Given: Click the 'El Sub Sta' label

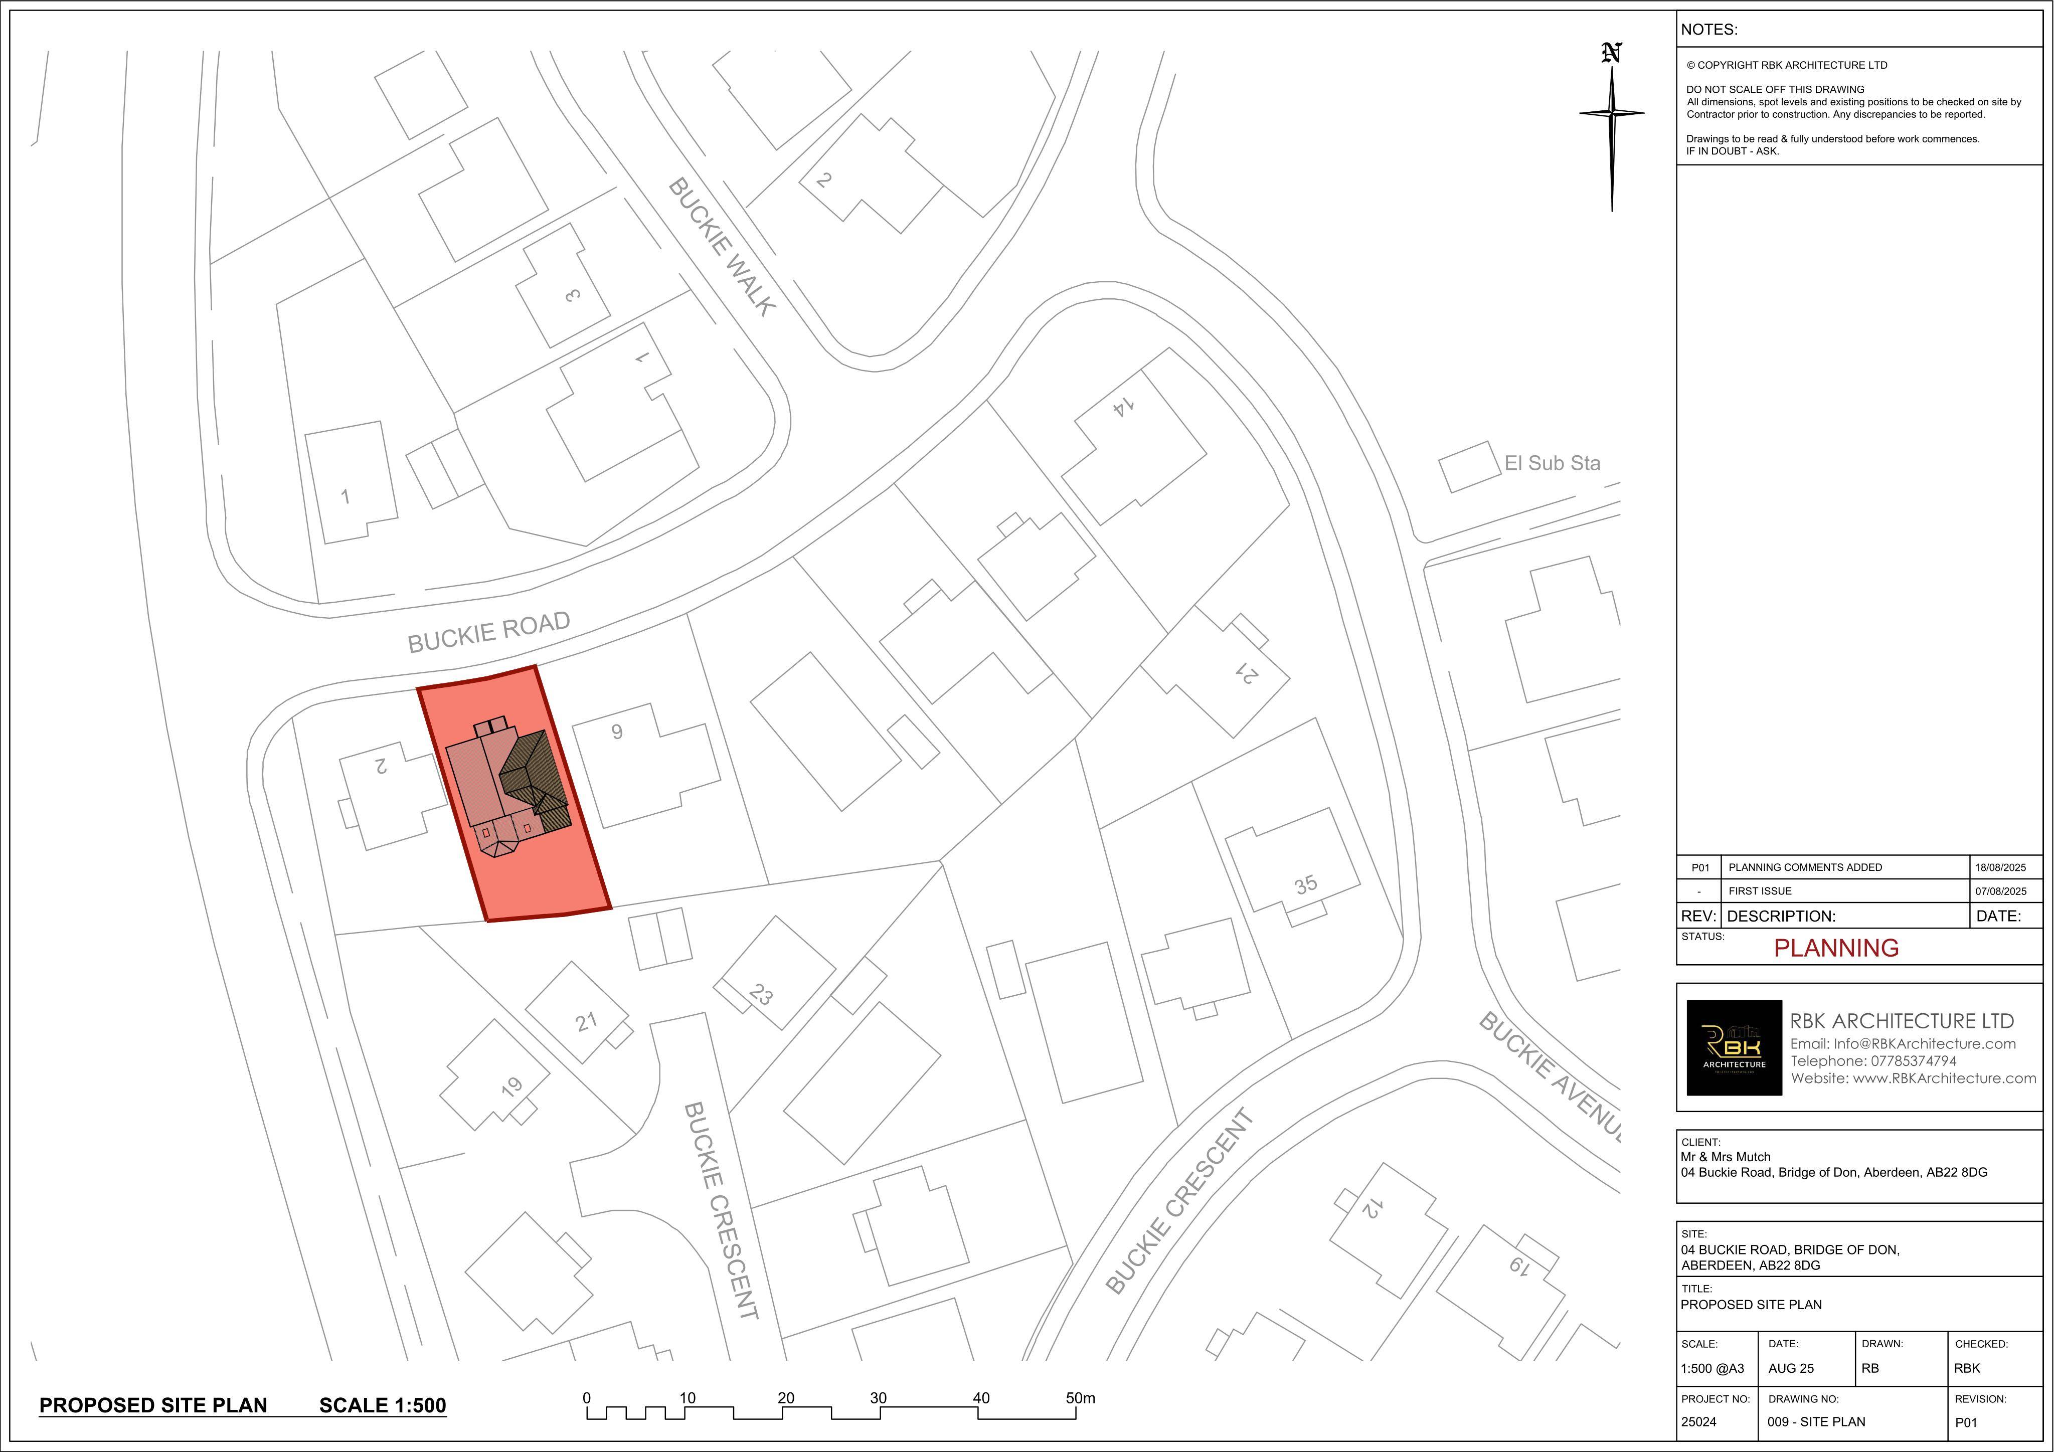Looking at the screenshot, I should point(1552,463).
